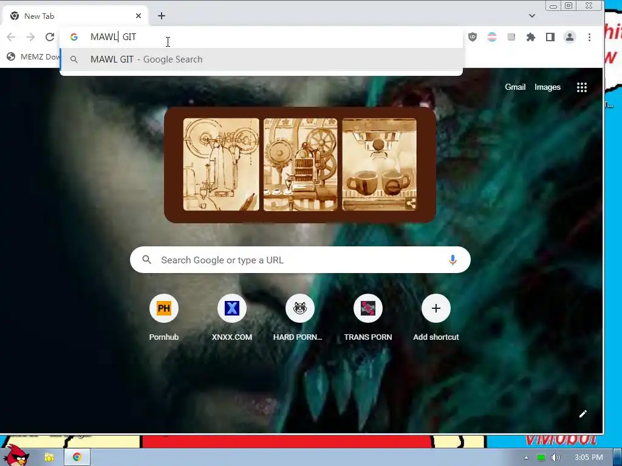Customize this page with pencil icon
622x466 pixels.
pyautogui.click(x=583, y=414)
